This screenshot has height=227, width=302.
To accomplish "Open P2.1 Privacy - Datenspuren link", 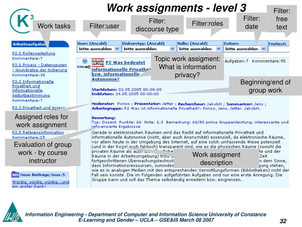I will [x=40, y=67].
